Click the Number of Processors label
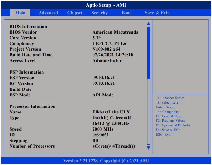This screenshot has width=212, height=165. coord(32,146)
